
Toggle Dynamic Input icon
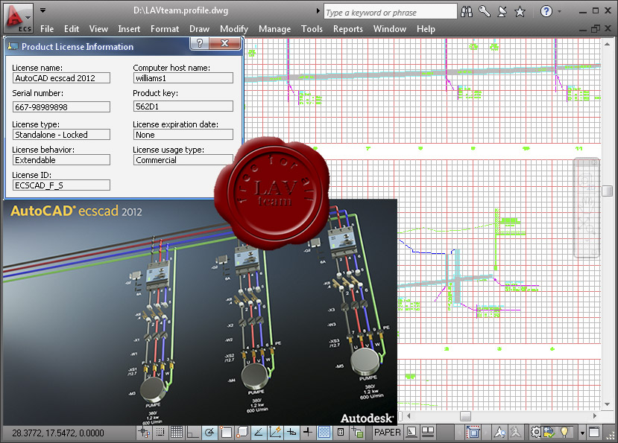tap(291, 433)
